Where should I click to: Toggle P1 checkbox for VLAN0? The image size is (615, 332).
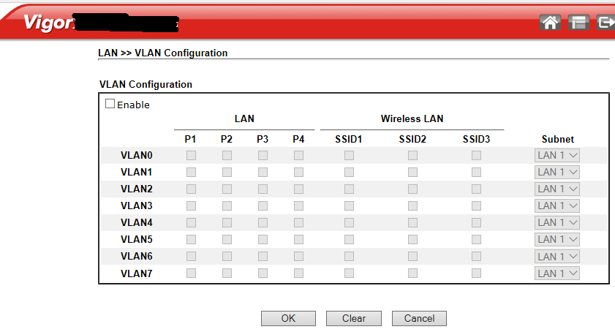pyautogui.click(x=191, y=155)
